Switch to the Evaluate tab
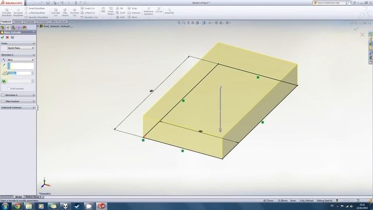 click(30, 22)
